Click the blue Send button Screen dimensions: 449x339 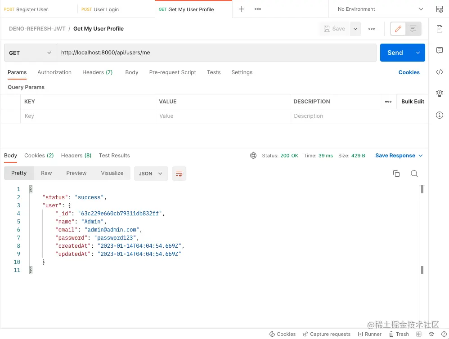[395, 53]
